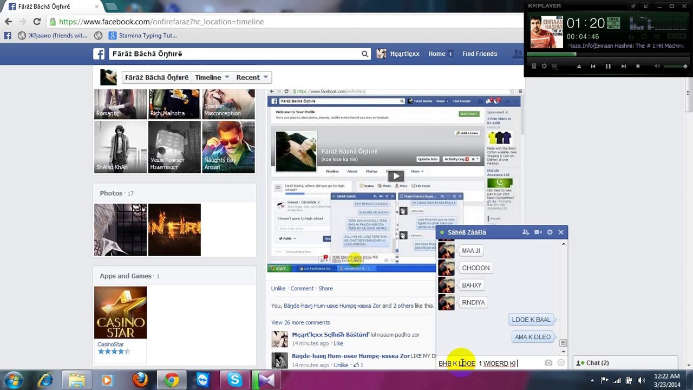Reload the Facebook page
Screen dimensions: 693x390
37,22
